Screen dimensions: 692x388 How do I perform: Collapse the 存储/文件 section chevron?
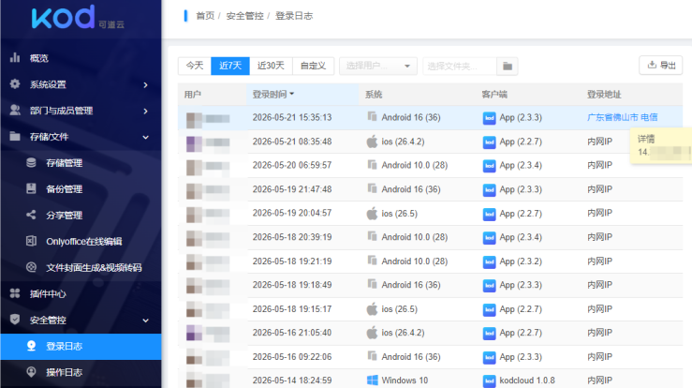[x=146, y=138]
